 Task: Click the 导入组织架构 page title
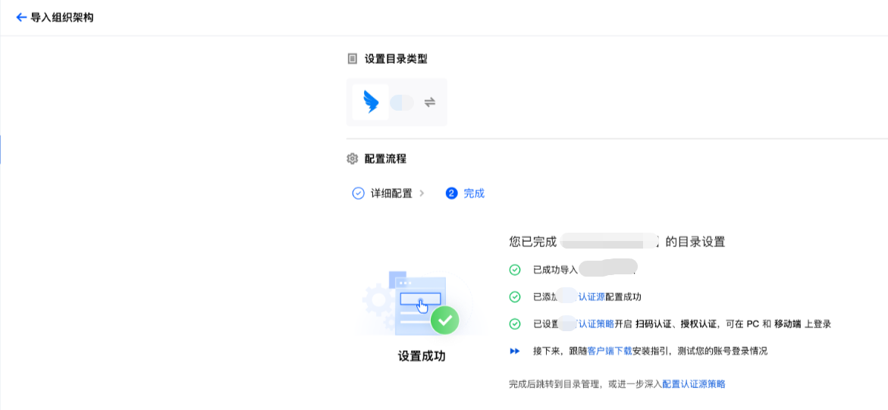pos(62,17)
